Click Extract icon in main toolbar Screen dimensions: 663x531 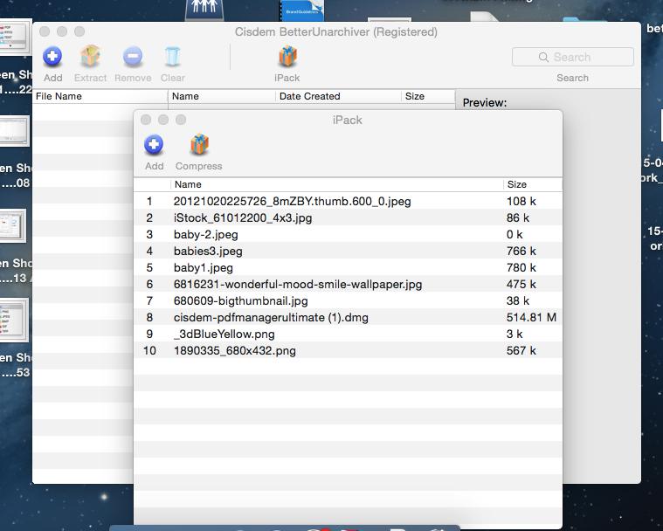pos(90,56)
